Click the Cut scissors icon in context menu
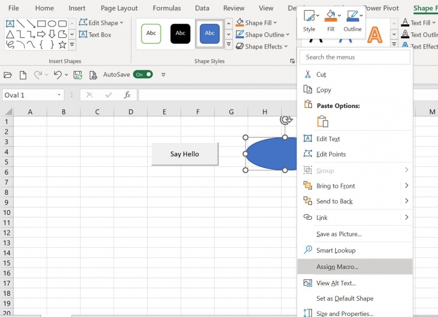The width and height of the screenshot is (438, 317). click(x=308, y=75)
